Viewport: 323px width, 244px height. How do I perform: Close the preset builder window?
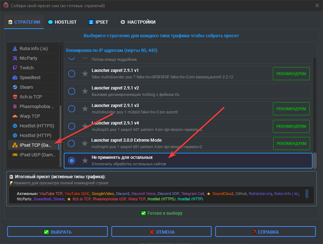(x=317, y=6)
